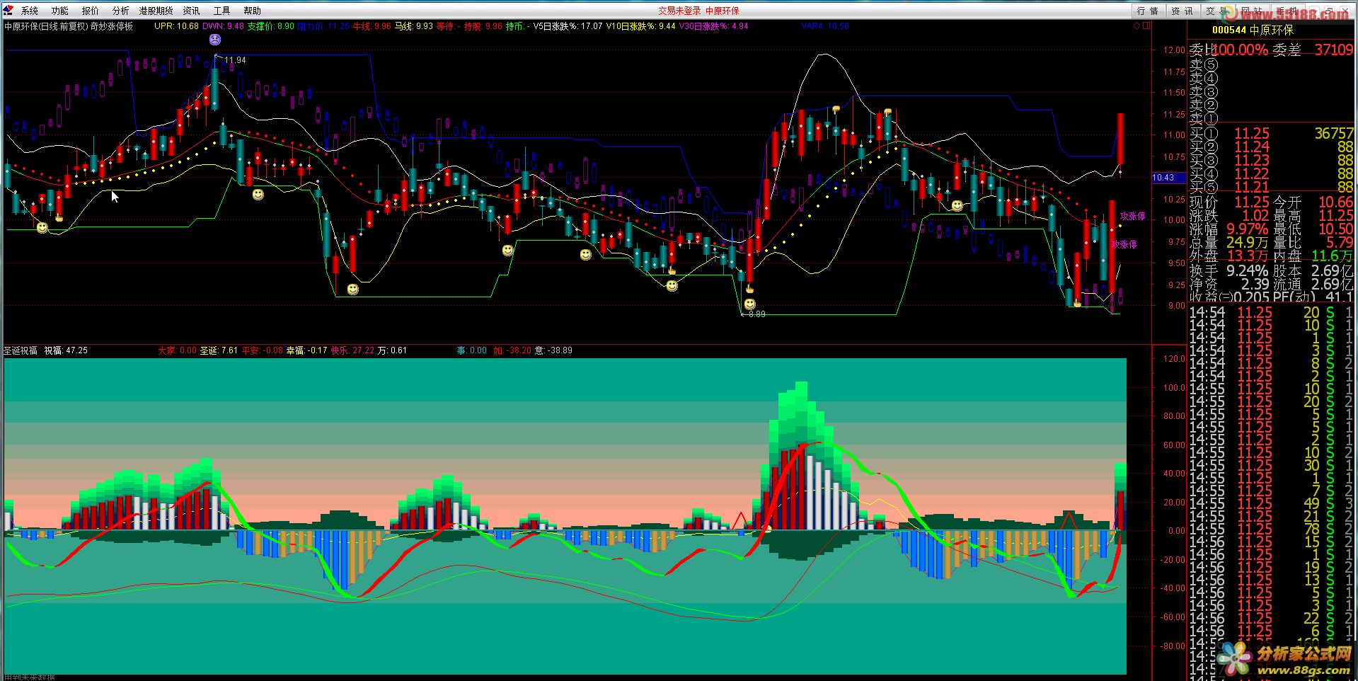
Task: Open the 网站 tab button
Action: (x=1251, y=11)
